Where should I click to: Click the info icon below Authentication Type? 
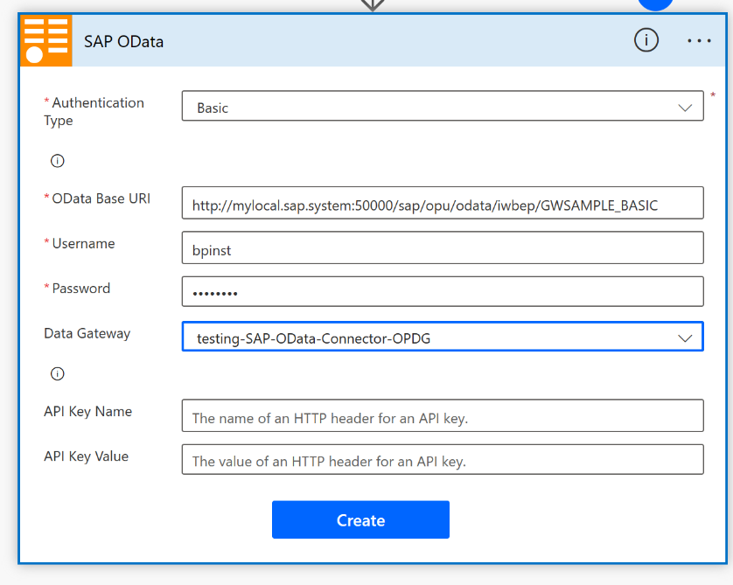tap(58, 161)
